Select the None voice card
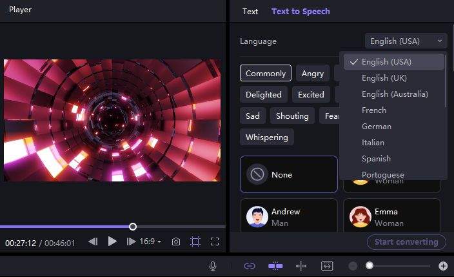Image resolution: width=454 pixels, height=277 pixels. (289, 174)
